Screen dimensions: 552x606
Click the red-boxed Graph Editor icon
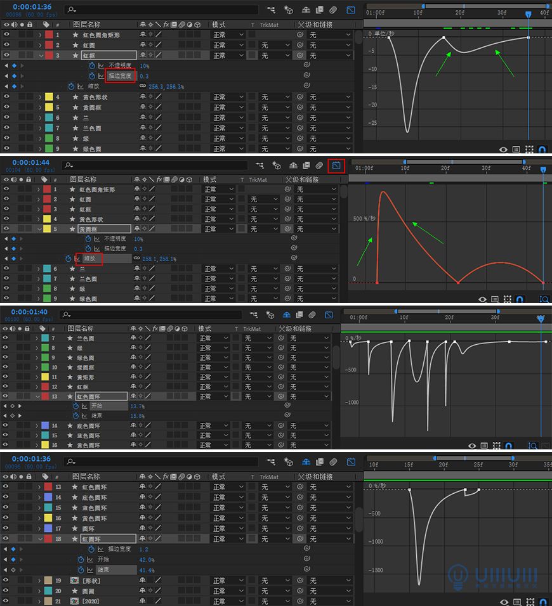336,166
